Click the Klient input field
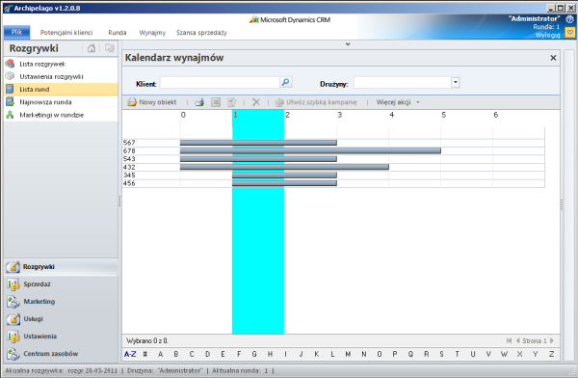Image resolution: width=578 pixels, height=378 pixels. pos(220,82)
